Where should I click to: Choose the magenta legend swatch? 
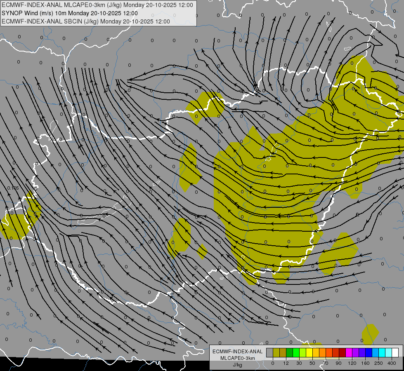[x=349, y=352]
